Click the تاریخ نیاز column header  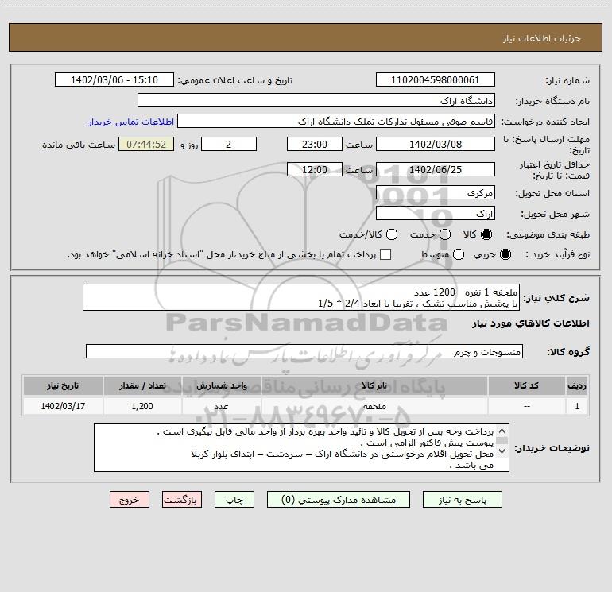63,385
